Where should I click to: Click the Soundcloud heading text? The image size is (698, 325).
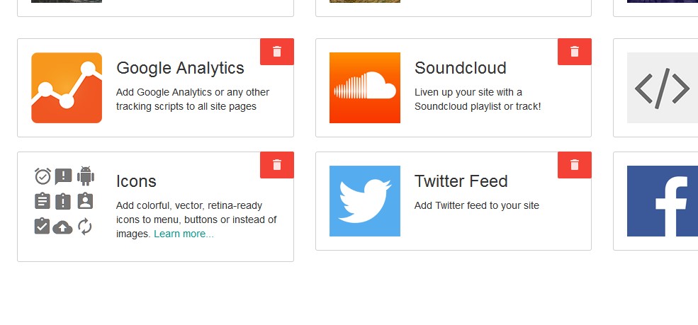461,68
